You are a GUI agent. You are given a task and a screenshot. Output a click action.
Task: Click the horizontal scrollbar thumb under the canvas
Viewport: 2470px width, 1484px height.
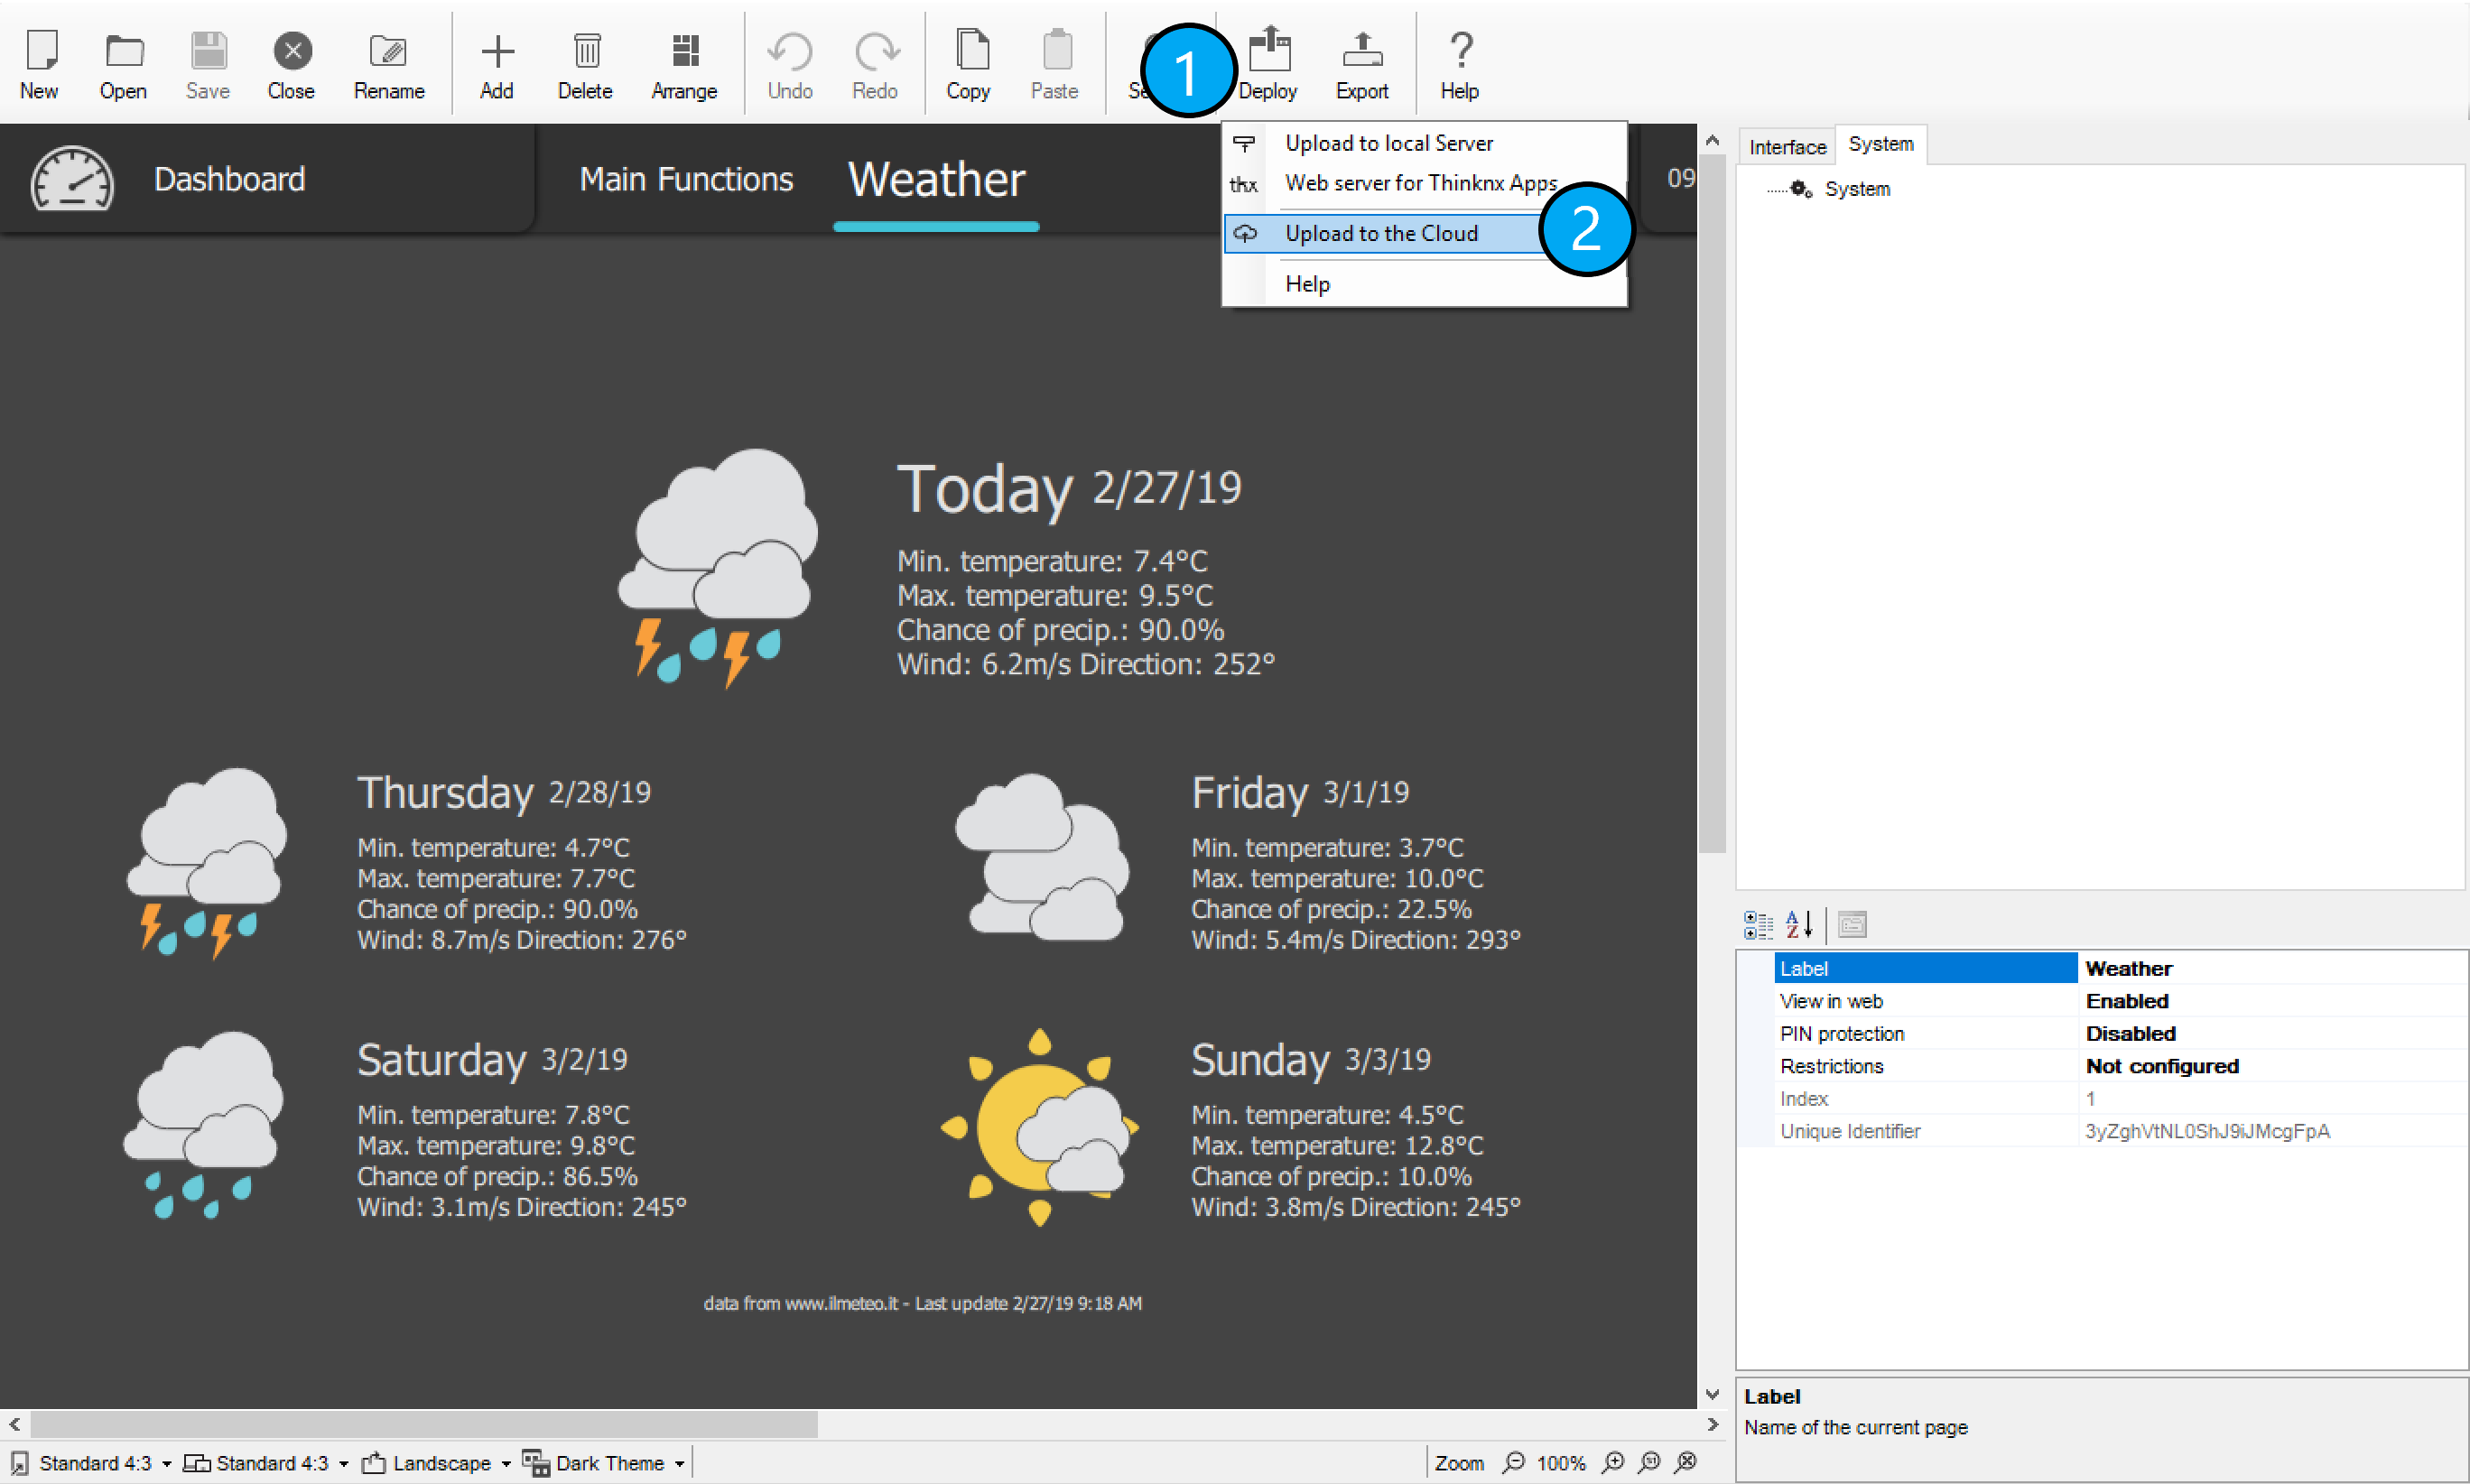tap(424, 1424)
